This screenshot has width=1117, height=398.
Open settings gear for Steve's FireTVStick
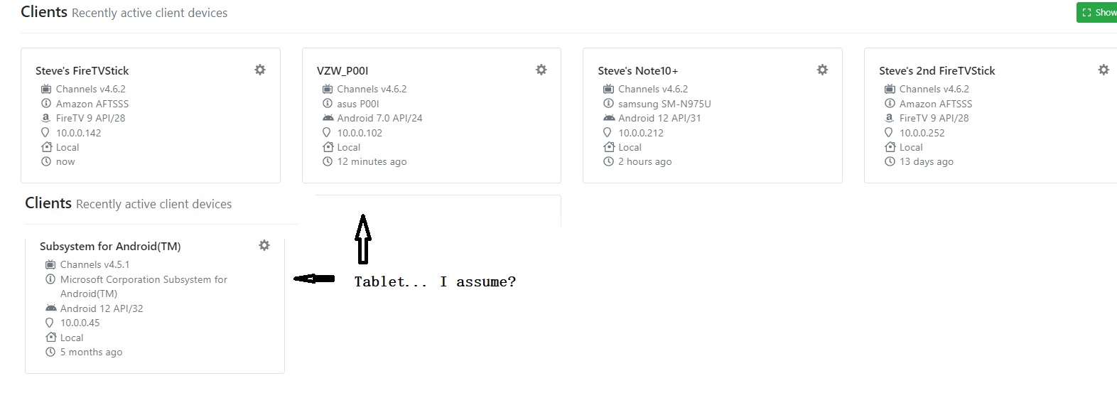pyautogui.click(x=260, y=70)
